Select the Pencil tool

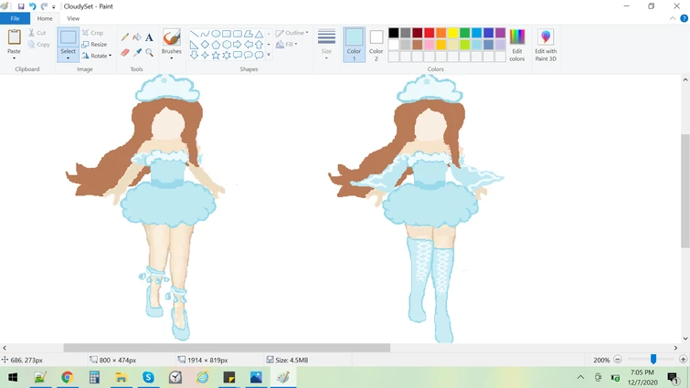pos(125,37)
